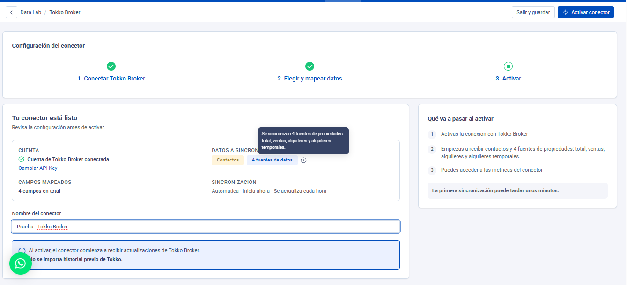Click the CUENTA label
Screen dimensions: 627x285
29,150
